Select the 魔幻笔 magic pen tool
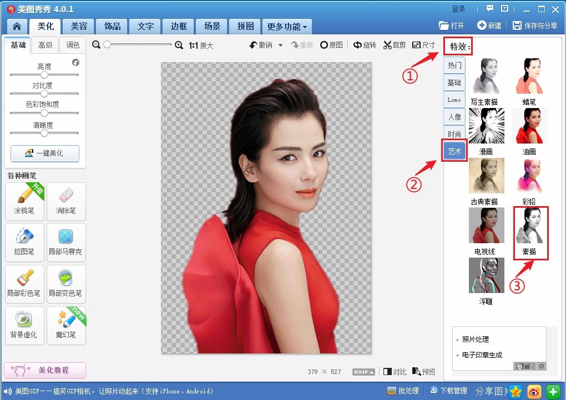566x400 pixels. (x=66, y=325)
